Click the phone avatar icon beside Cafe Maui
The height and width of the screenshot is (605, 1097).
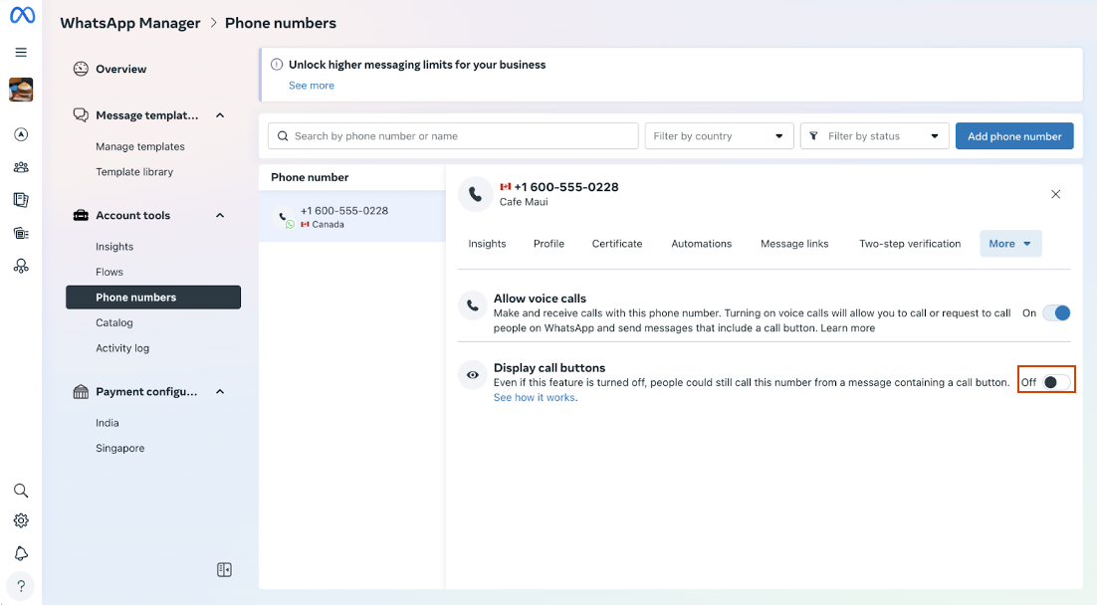(475, 194)
